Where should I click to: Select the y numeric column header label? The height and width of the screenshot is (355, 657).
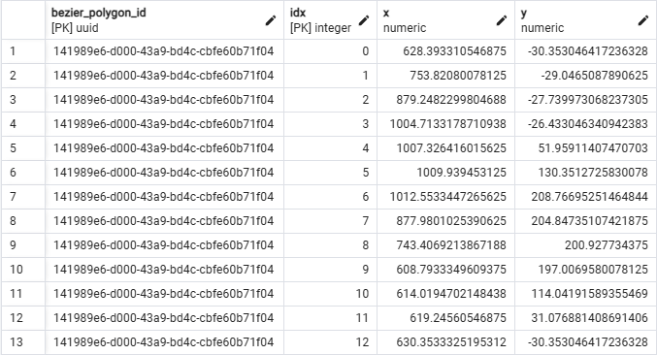pyautogui.click(x=542, y=20)
